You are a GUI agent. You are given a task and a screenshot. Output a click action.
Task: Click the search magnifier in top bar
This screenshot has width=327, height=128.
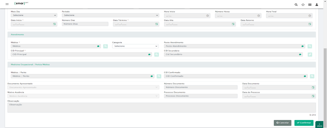click(296, 5)
